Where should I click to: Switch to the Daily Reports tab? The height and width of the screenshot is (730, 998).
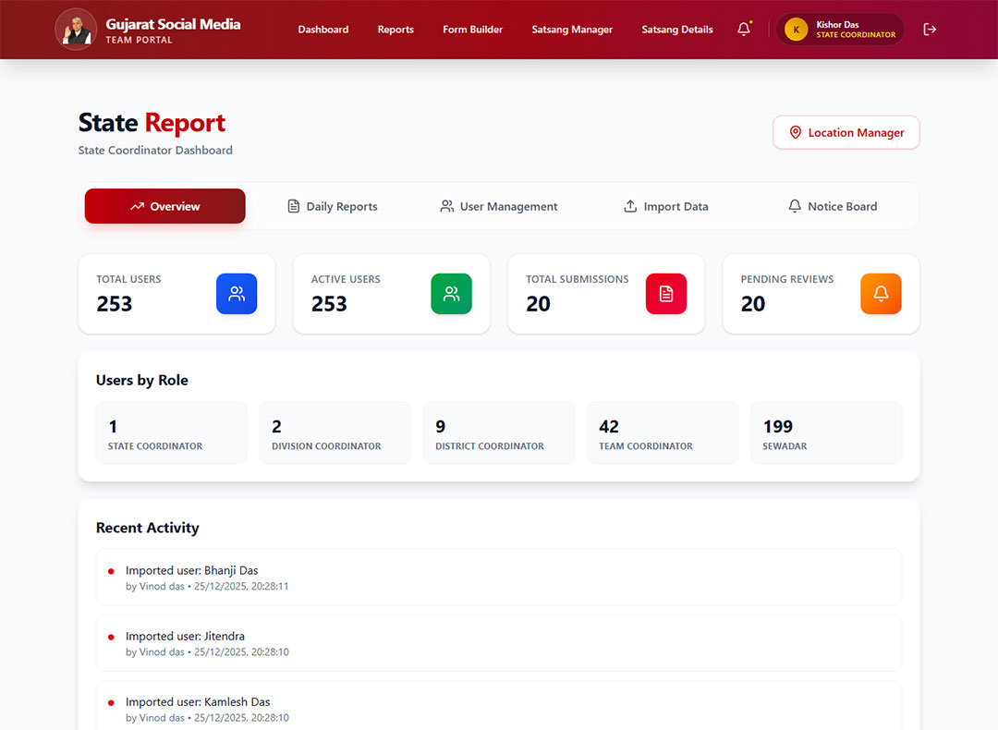(332, 206)
